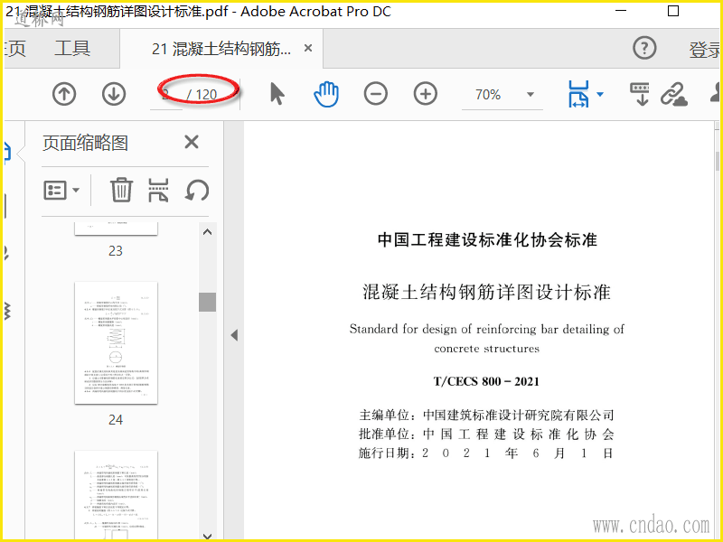The height and width of the screenshot is (542, 723).
Task: Click the fit width page display icon
Action: tap(578, 94)
